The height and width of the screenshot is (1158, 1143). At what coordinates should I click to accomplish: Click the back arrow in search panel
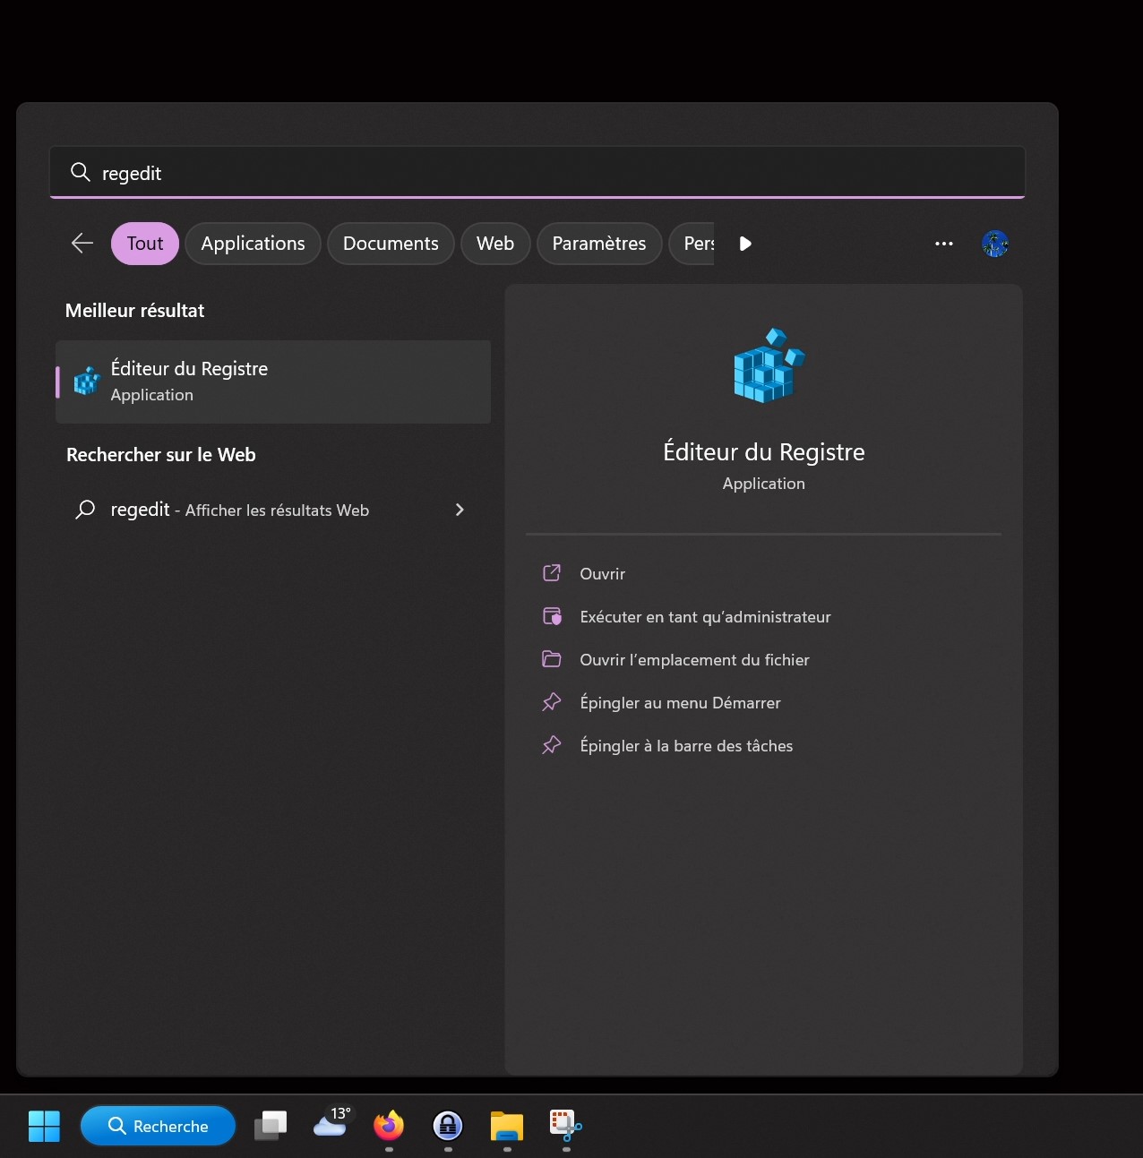point(82,244)
